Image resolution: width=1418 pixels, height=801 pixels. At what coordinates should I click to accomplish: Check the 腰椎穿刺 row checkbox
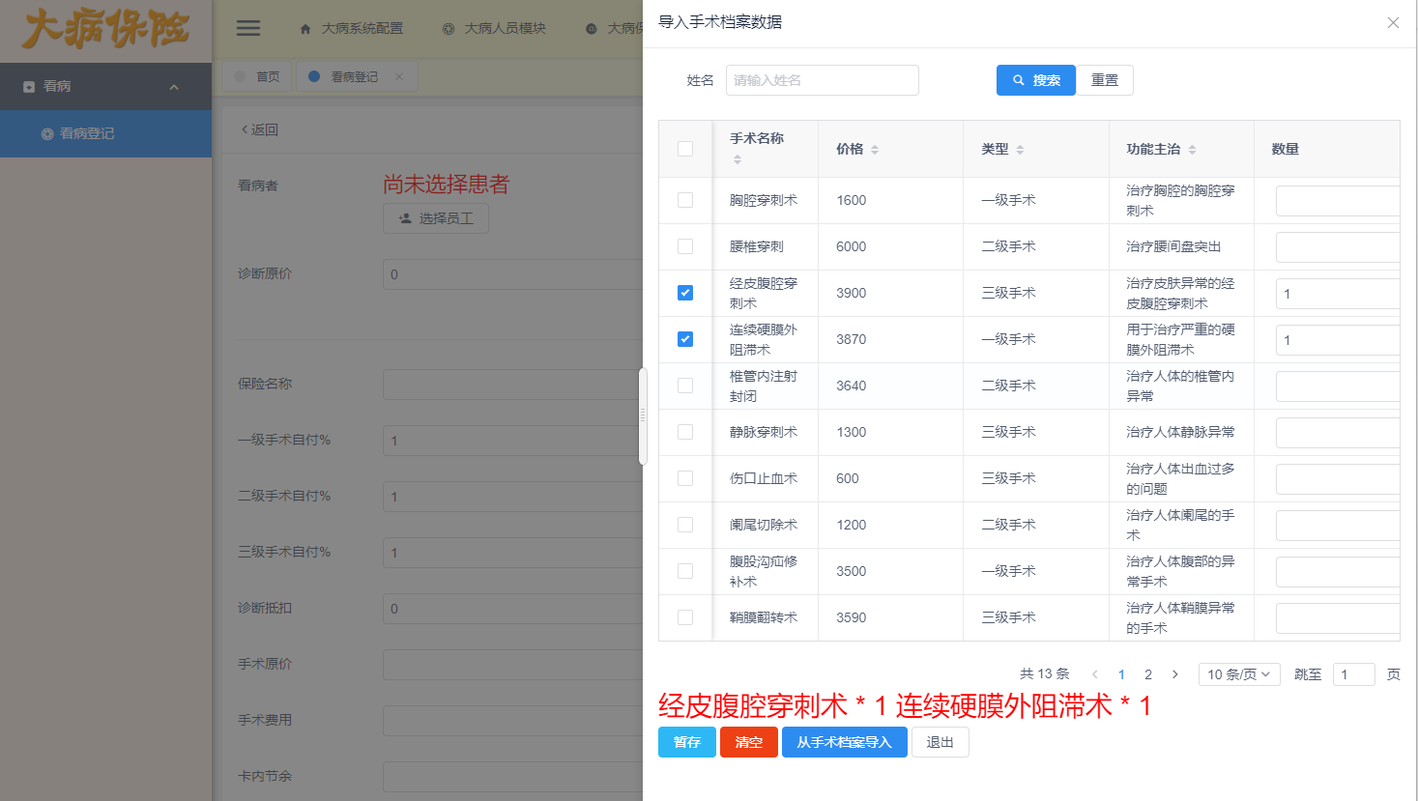[x=685, y=246]
